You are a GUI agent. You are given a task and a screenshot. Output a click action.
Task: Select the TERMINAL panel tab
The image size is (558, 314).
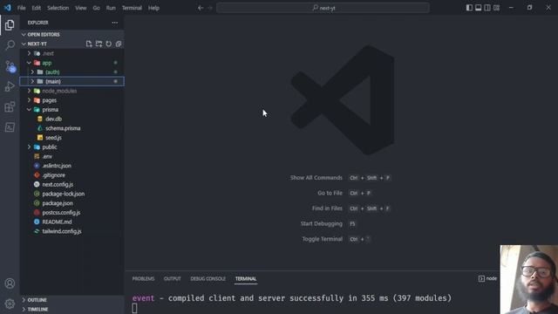(x=246, y=278)
